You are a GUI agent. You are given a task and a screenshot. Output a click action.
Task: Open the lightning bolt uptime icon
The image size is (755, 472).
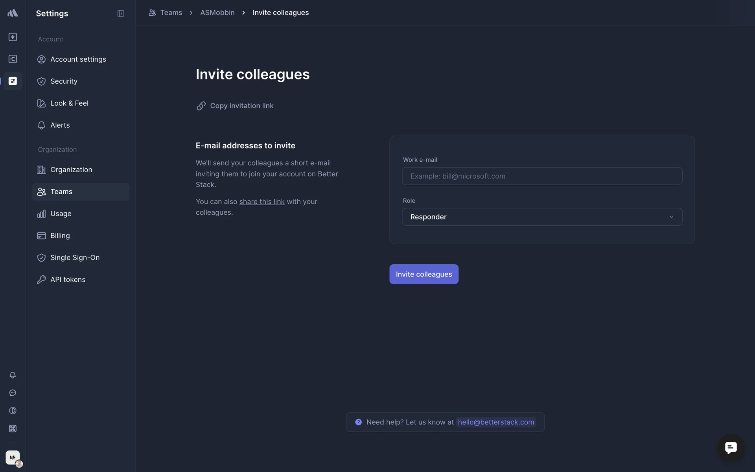coord(13,37)
